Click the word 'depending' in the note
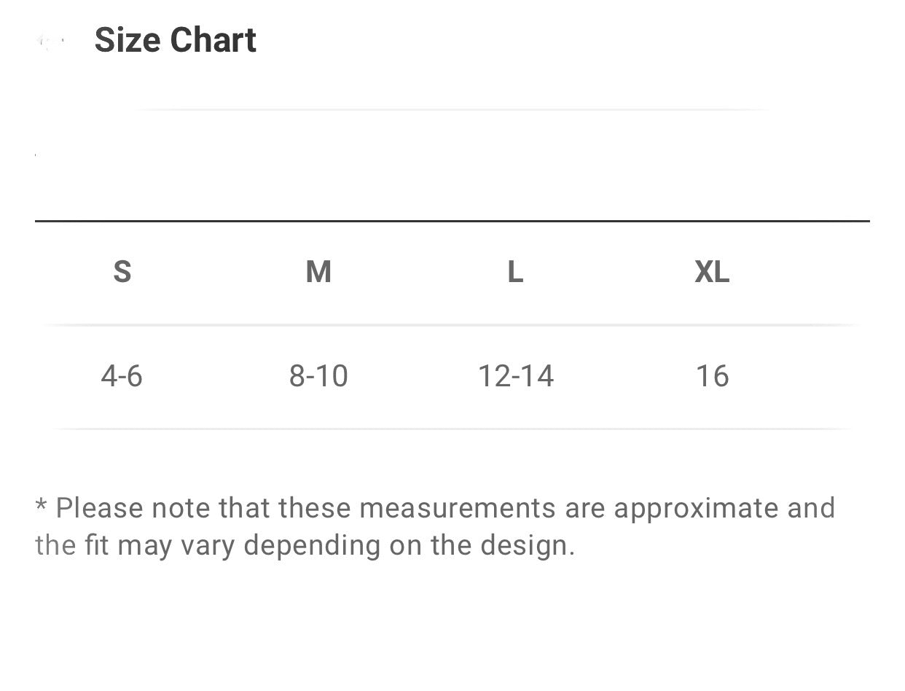This screenshot has height=691, width=905. click(312, 547)
